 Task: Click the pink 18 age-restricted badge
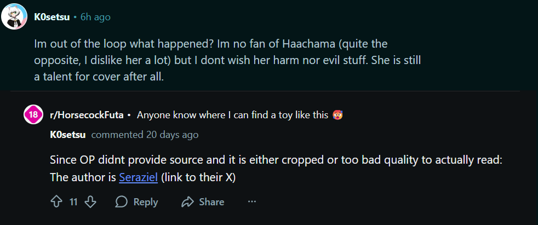pos(33,115)
